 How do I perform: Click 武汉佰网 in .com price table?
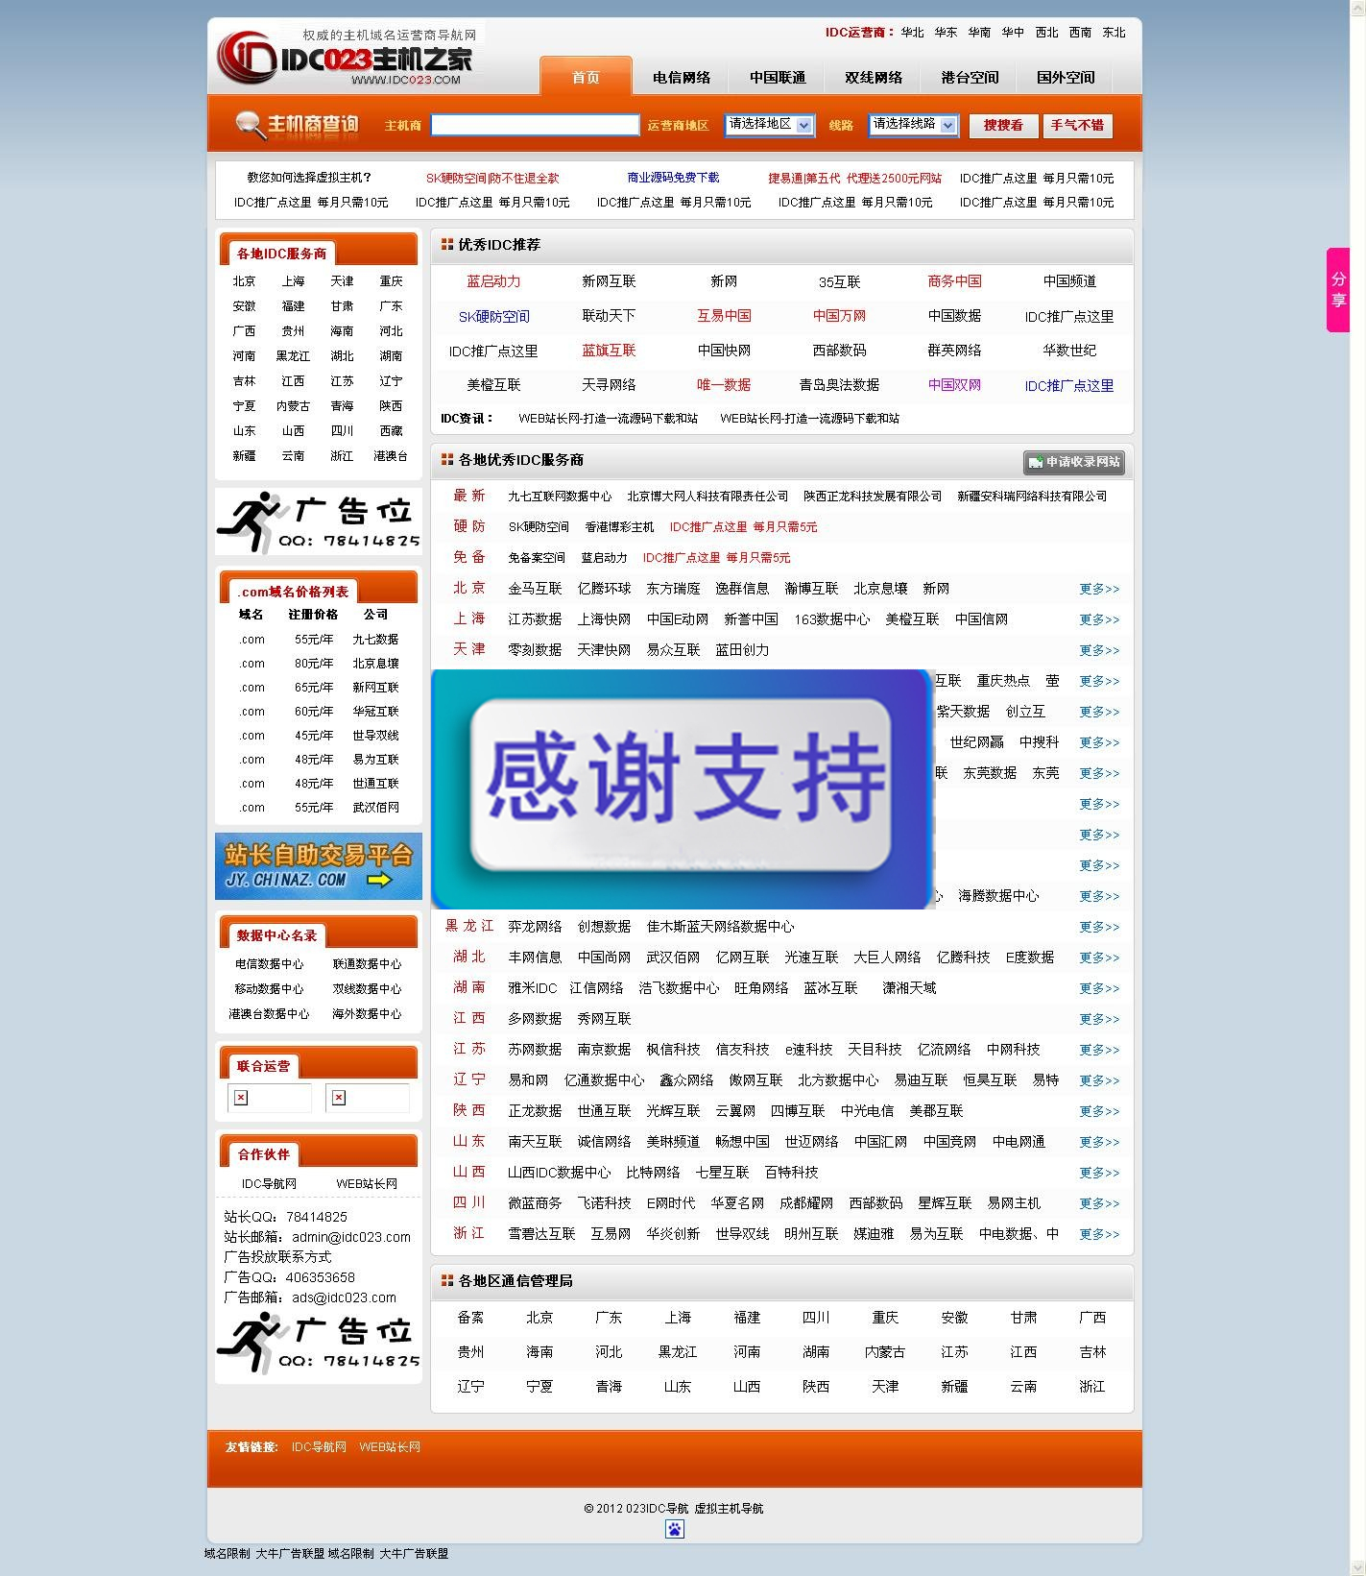(x=375, y=808)
